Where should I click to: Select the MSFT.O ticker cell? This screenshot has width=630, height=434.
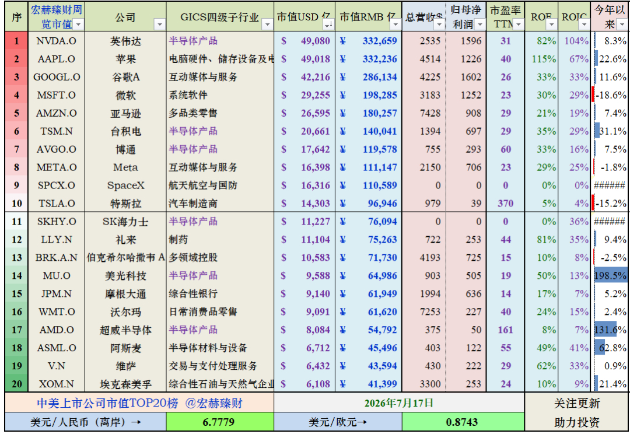tap(56, 95)
